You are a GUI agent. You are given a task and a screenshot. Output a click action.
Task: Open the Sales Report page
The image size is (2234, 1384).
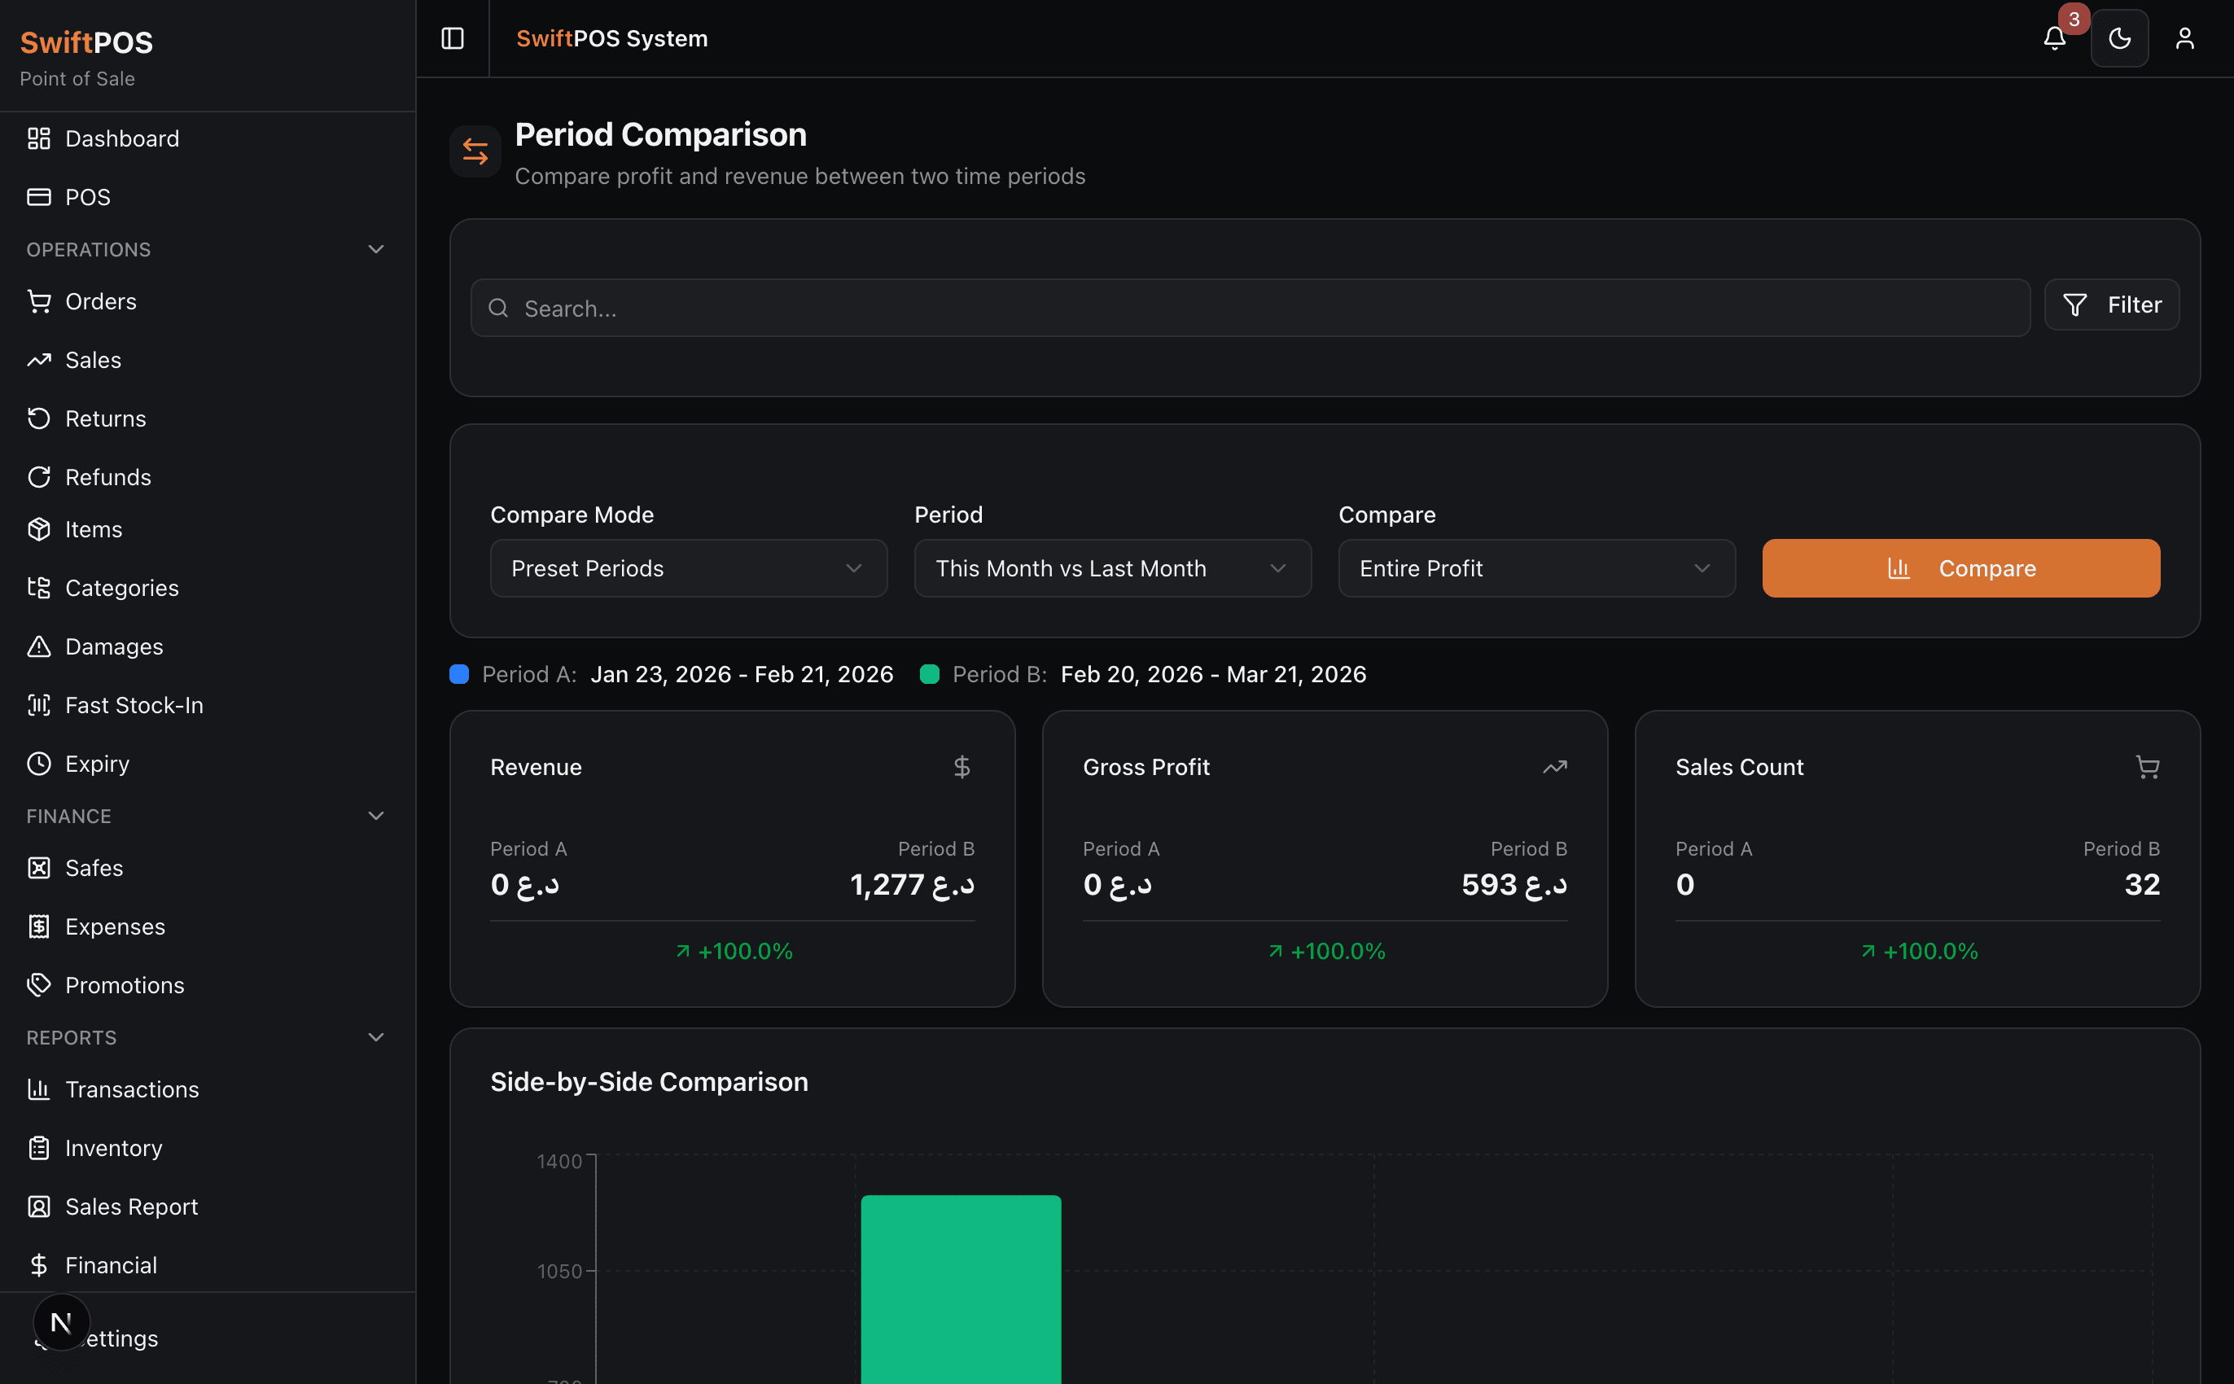click(x=131, y=1207)
